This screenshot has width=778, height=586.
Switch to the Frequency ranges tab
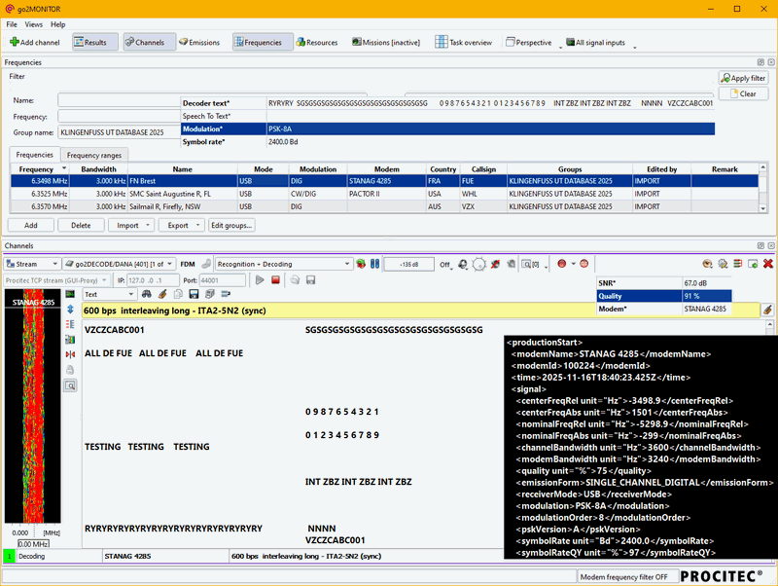pyautogui.click(x=94, y=155)
